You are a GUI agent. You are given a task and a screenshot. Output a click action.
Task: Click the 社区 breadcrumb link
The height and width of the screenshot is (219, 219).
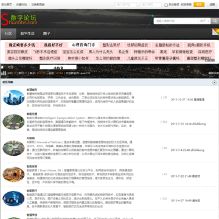11,67
